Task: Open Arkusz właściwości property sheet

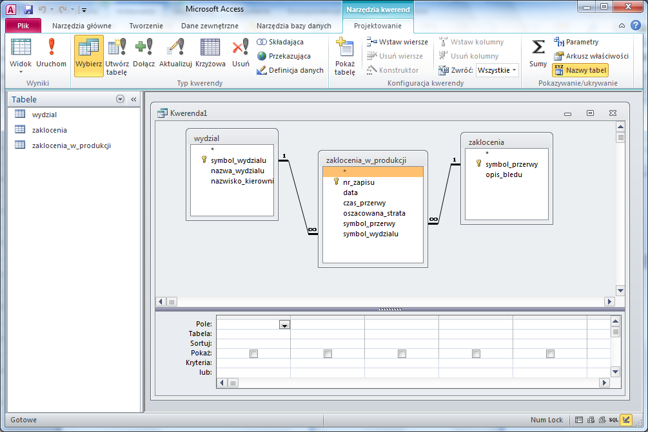Action: pos(591,56)
